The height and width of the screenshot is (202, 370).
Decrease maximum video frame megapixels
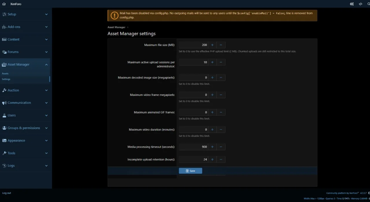(221, 95)
